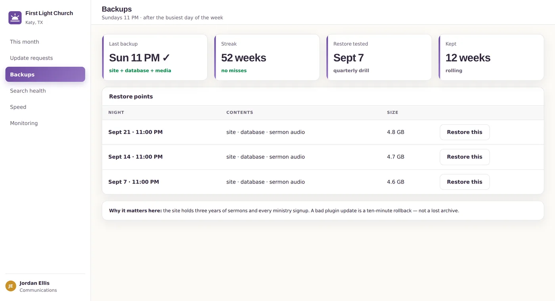The width and height of the screenshot is (555, 301).
Task: Click the Sept 21 row contents text
Action: point(266,132)
